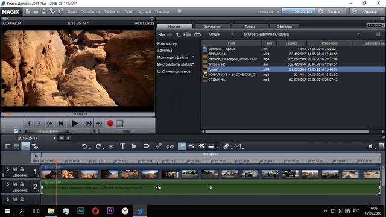The width and height of the screenshot is (386, 217).
Task: Open the Эффекты menu
Action: click(111, 11)
